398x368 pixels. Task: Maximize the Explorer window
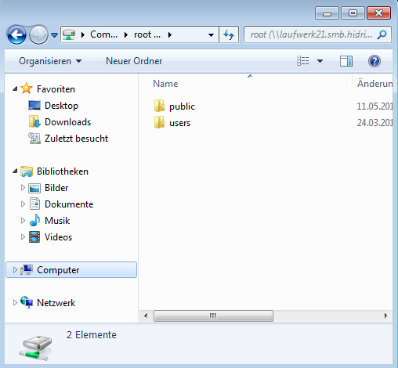point(353,13)
